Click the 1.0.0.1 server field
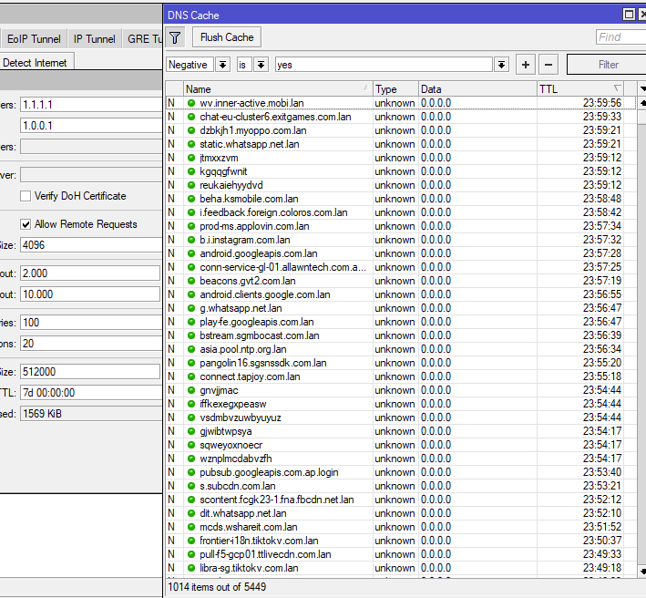This screenshot has height=598, width=646. (91, 125)
